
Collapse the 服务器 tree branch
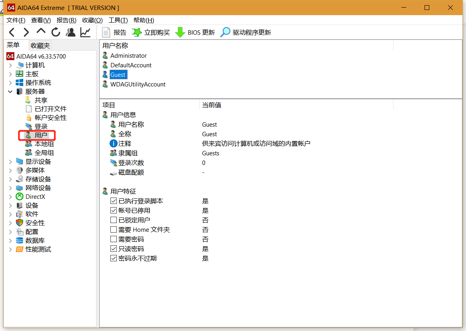point(10,91)
